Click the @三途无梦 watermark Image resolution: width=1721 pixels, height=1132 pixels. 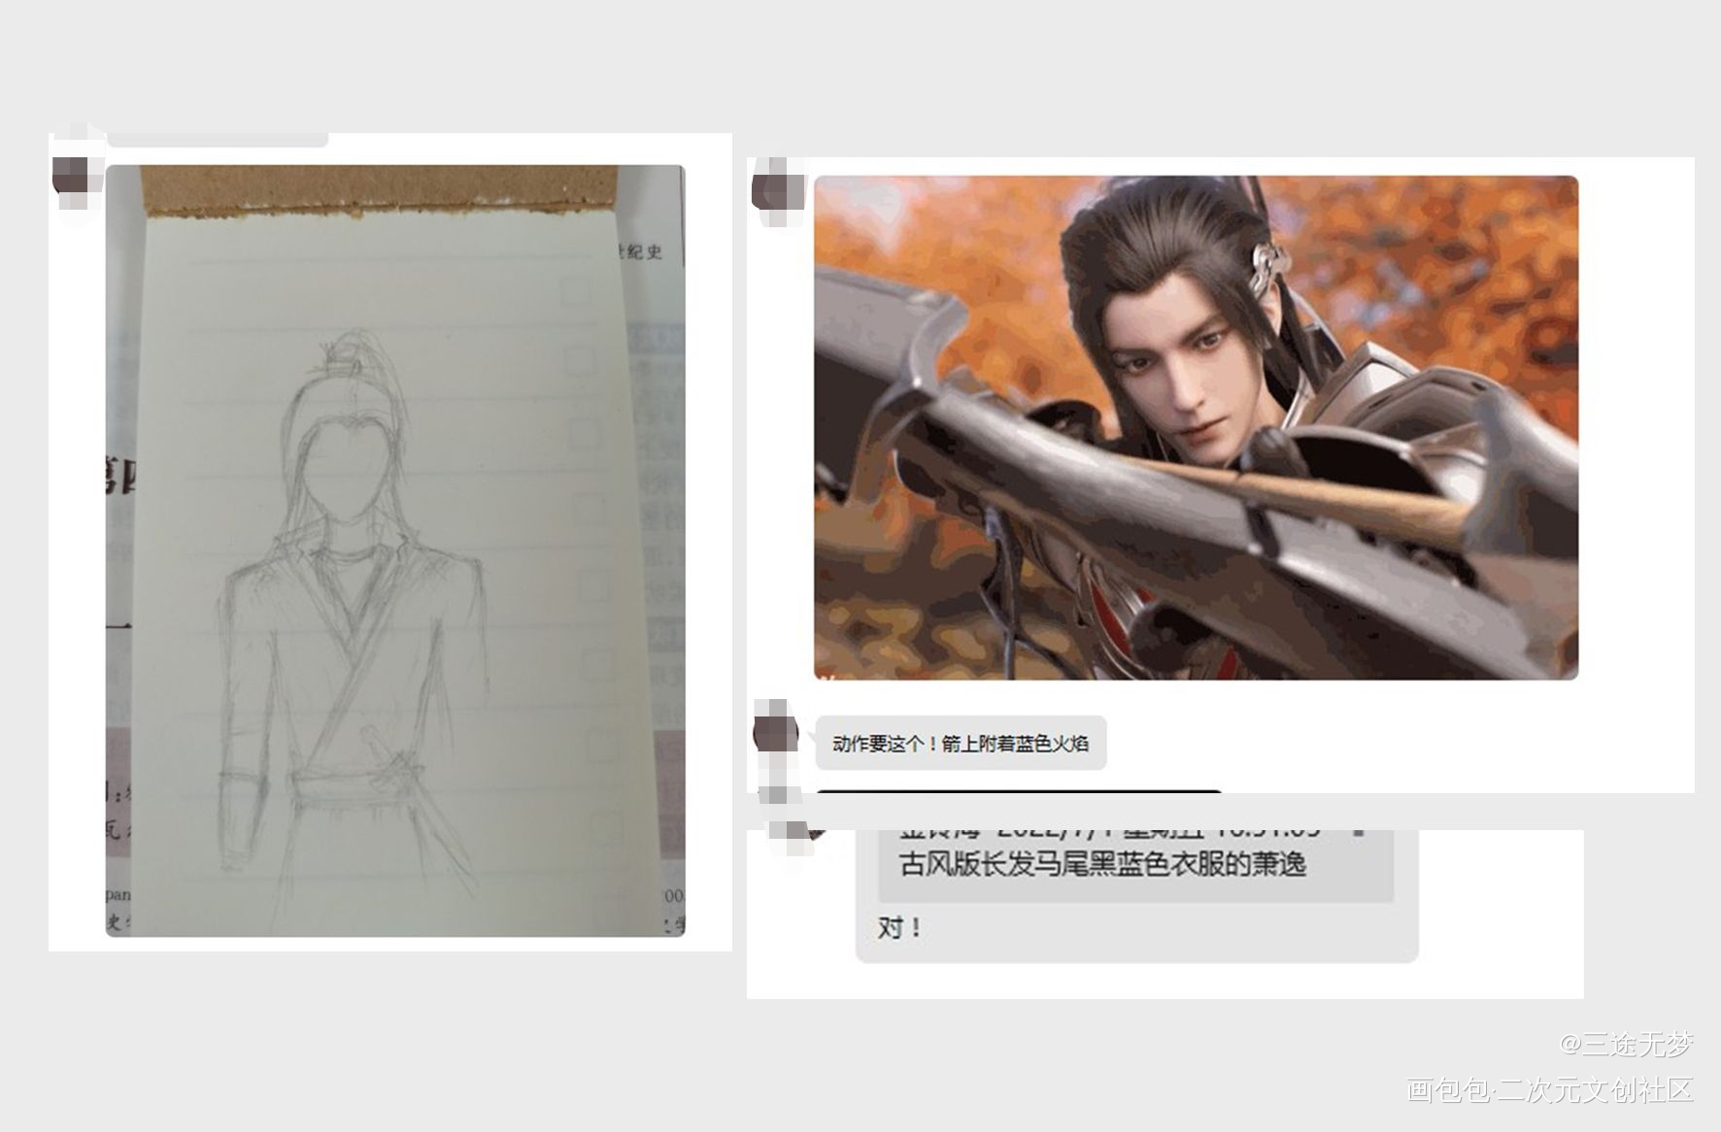click(1626, 1045)
